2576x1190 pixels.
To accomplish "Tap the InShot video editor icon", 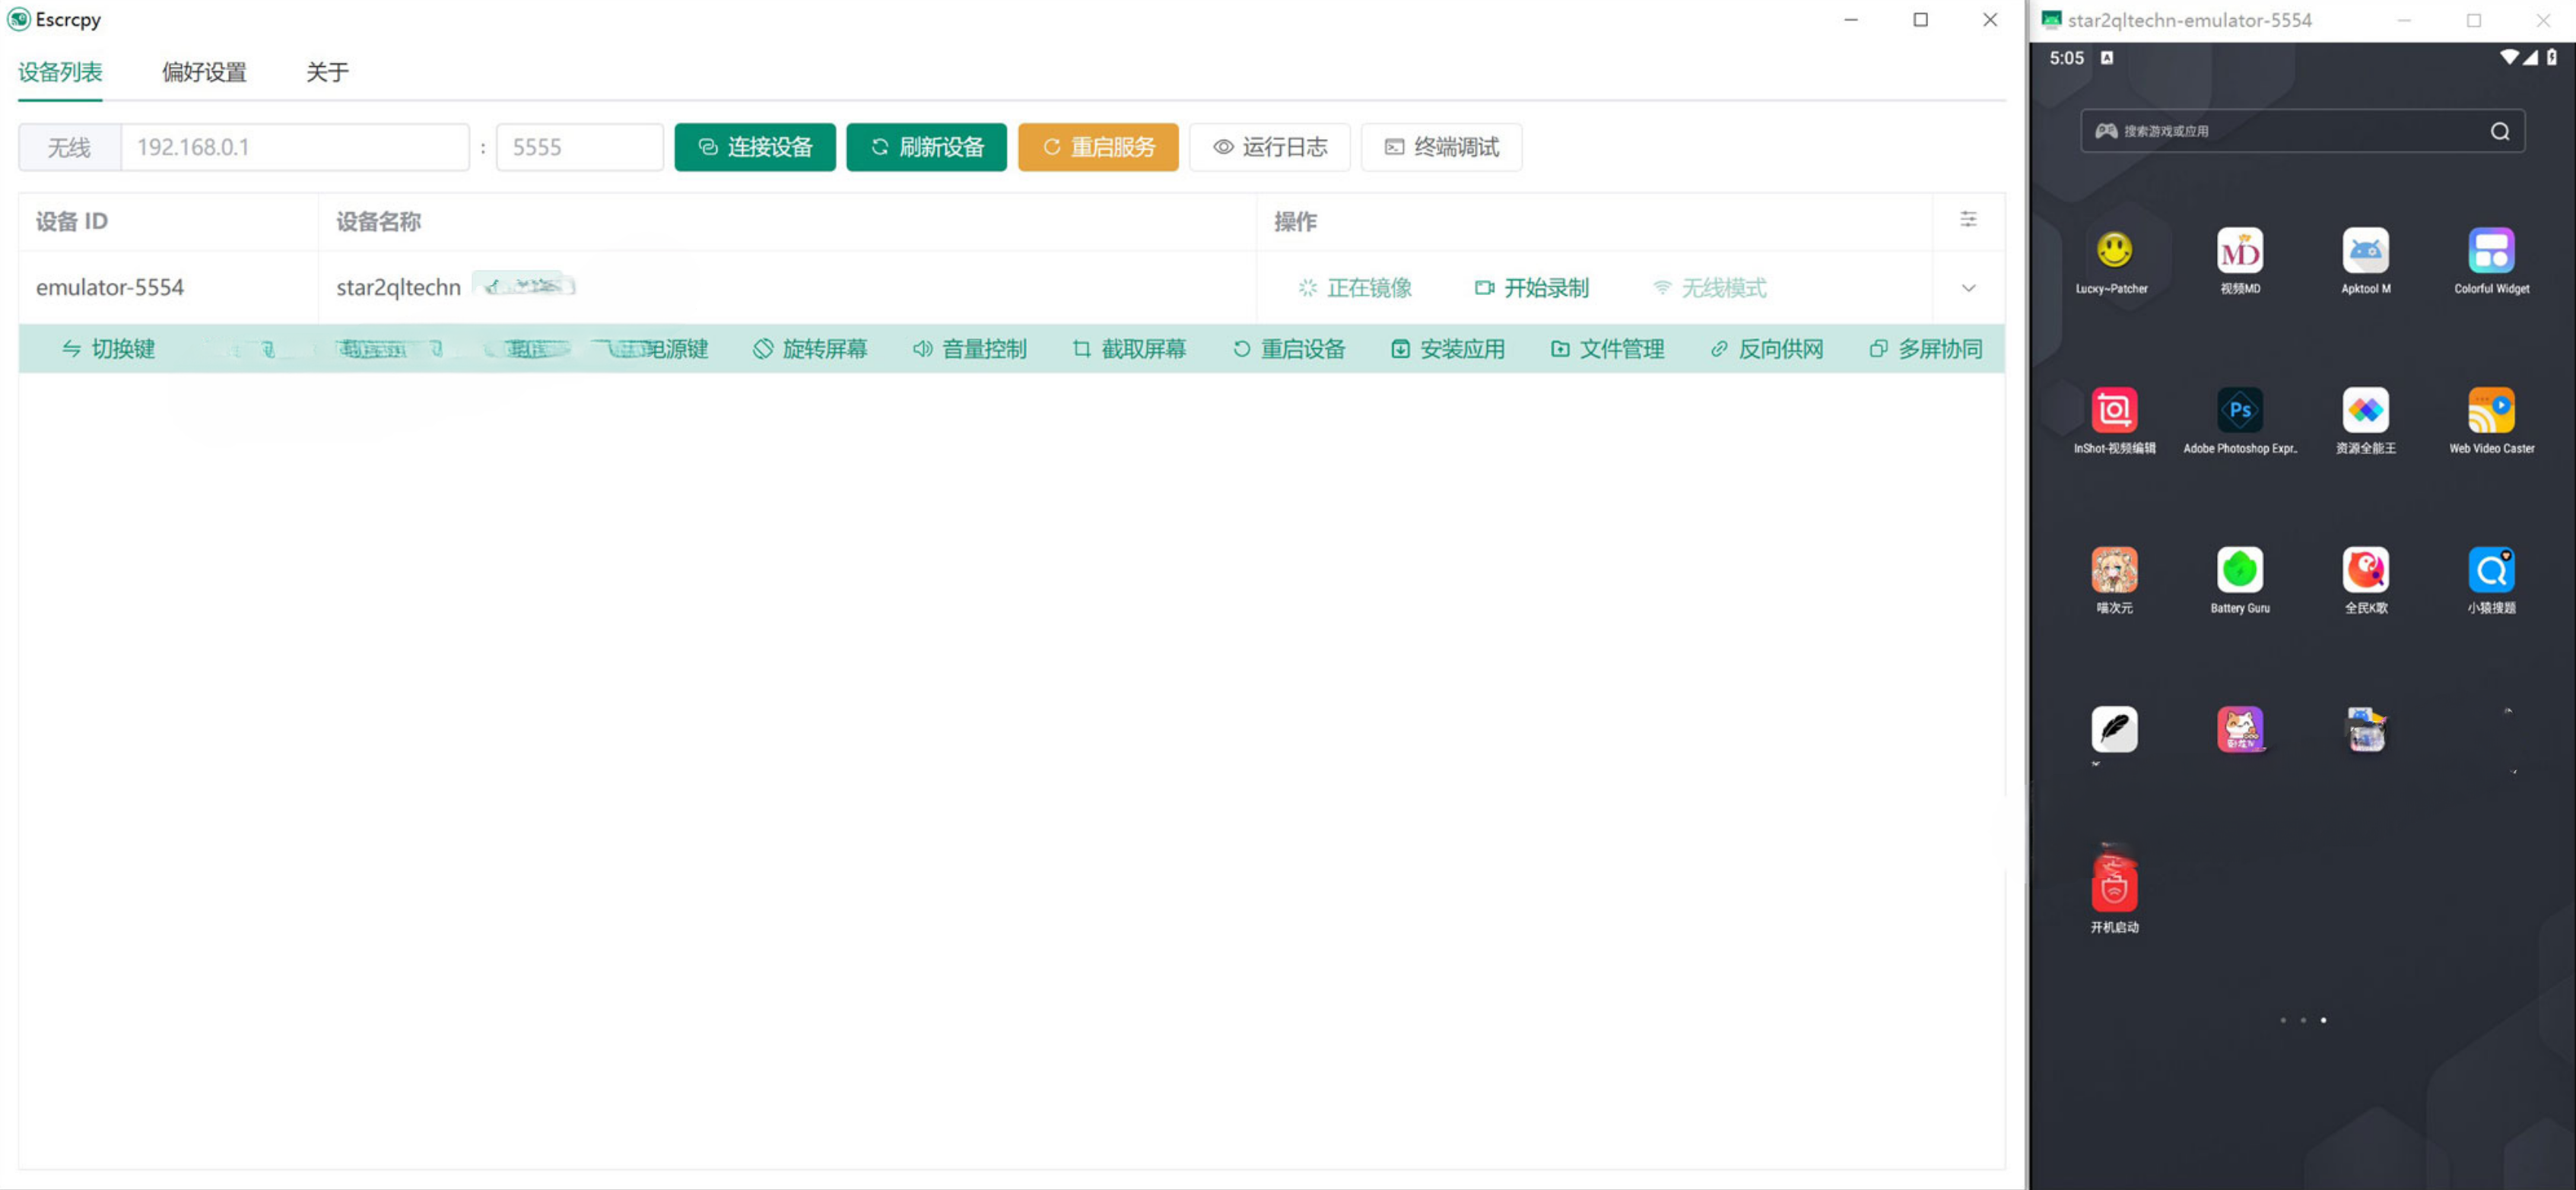I will pos(2113,410).
